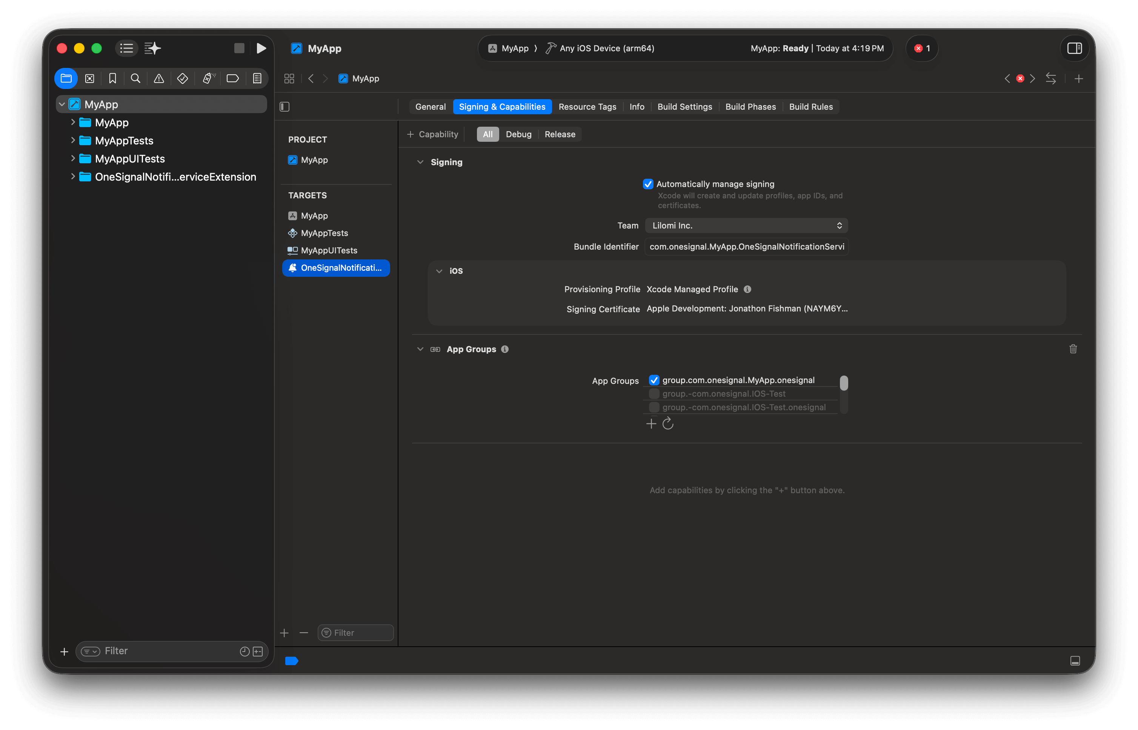The image size is (1138, 730).
Task: Collapse the Signing section
Action: [x=420, y=162]
